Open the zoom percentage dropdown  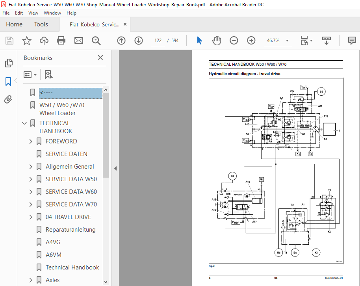point(287,41)
